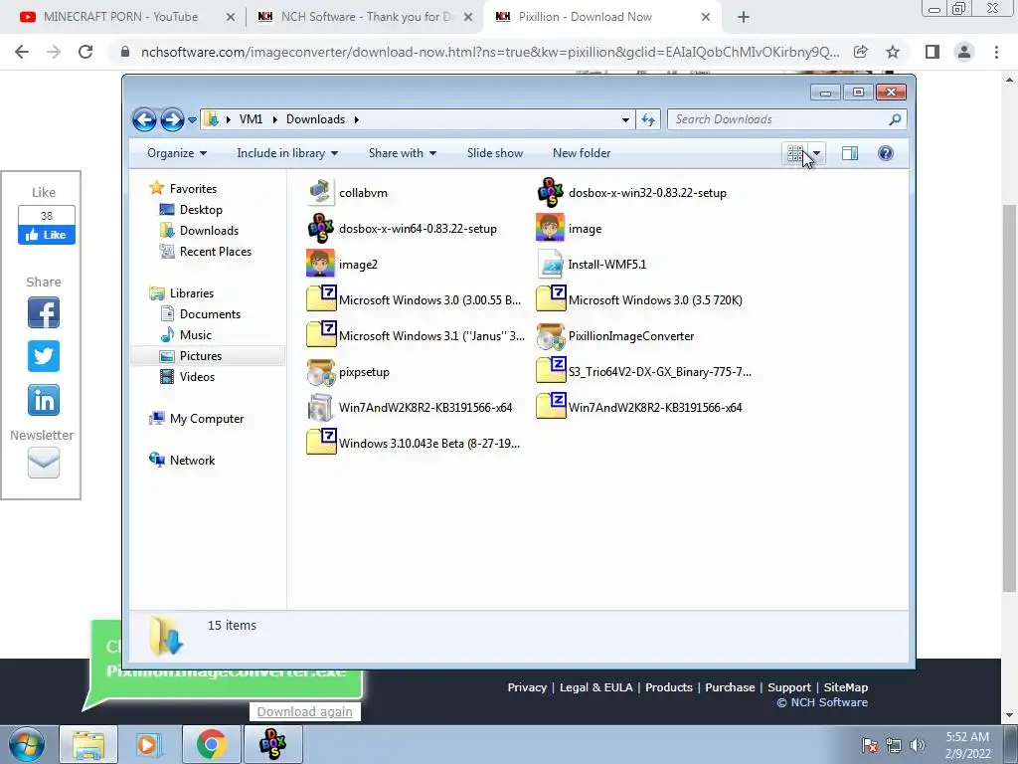Select S3_Trio64V2-DX-GX_Binary archive icon
Viewport: 1018px width, 764px height.
(x=551, y=371)
